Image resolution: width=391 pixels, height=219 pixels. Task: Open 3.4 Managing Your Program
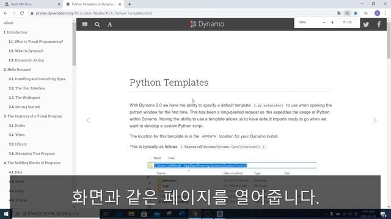coord(32,153)
